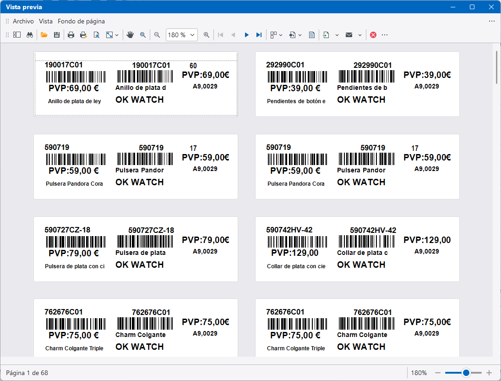Open the toolbar overflow ellipsis
Image resolution: width=501 pixels, height=381 pixels.
[385, 35]
